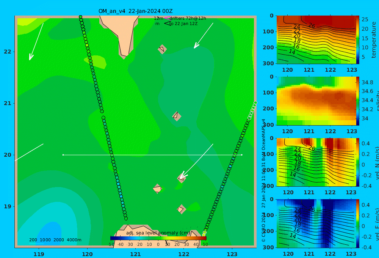Viewport: 379px width, 258px height.
Task: Open the temperature depth section panel
Action: [316, 40]
